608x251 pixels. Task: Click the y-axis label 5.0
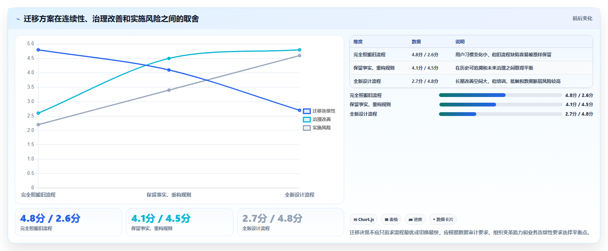30,44
